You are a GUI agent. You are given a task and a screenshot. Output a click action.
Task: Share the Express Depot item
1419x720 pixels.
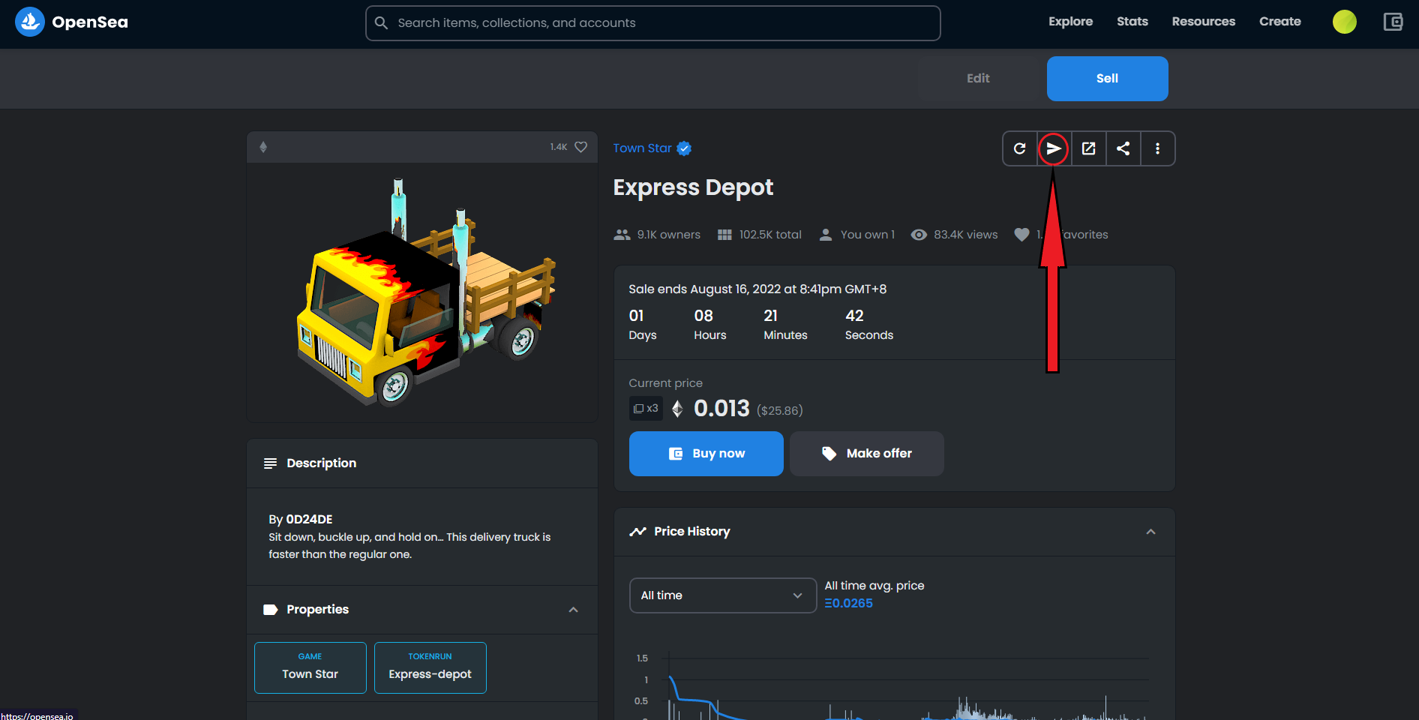tap(1123, 148)
